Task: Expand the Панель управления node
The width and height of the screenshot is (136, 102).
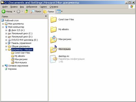Action: click(6, 43)
